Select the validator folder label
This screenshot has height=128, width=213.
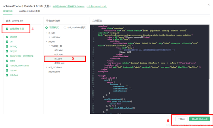56,37
